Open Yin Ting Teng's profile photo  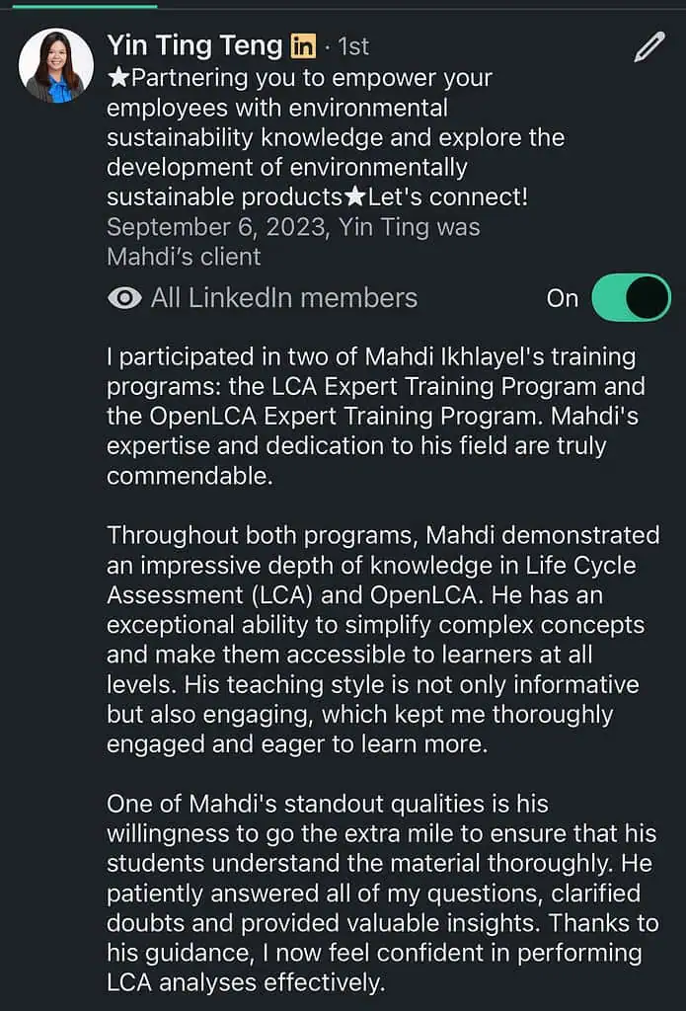56,65
